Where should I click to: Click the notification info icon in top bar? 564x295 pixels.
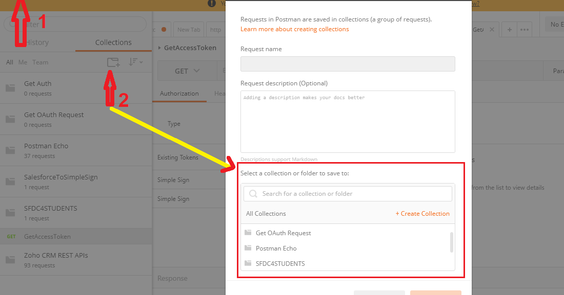(211, 4)
